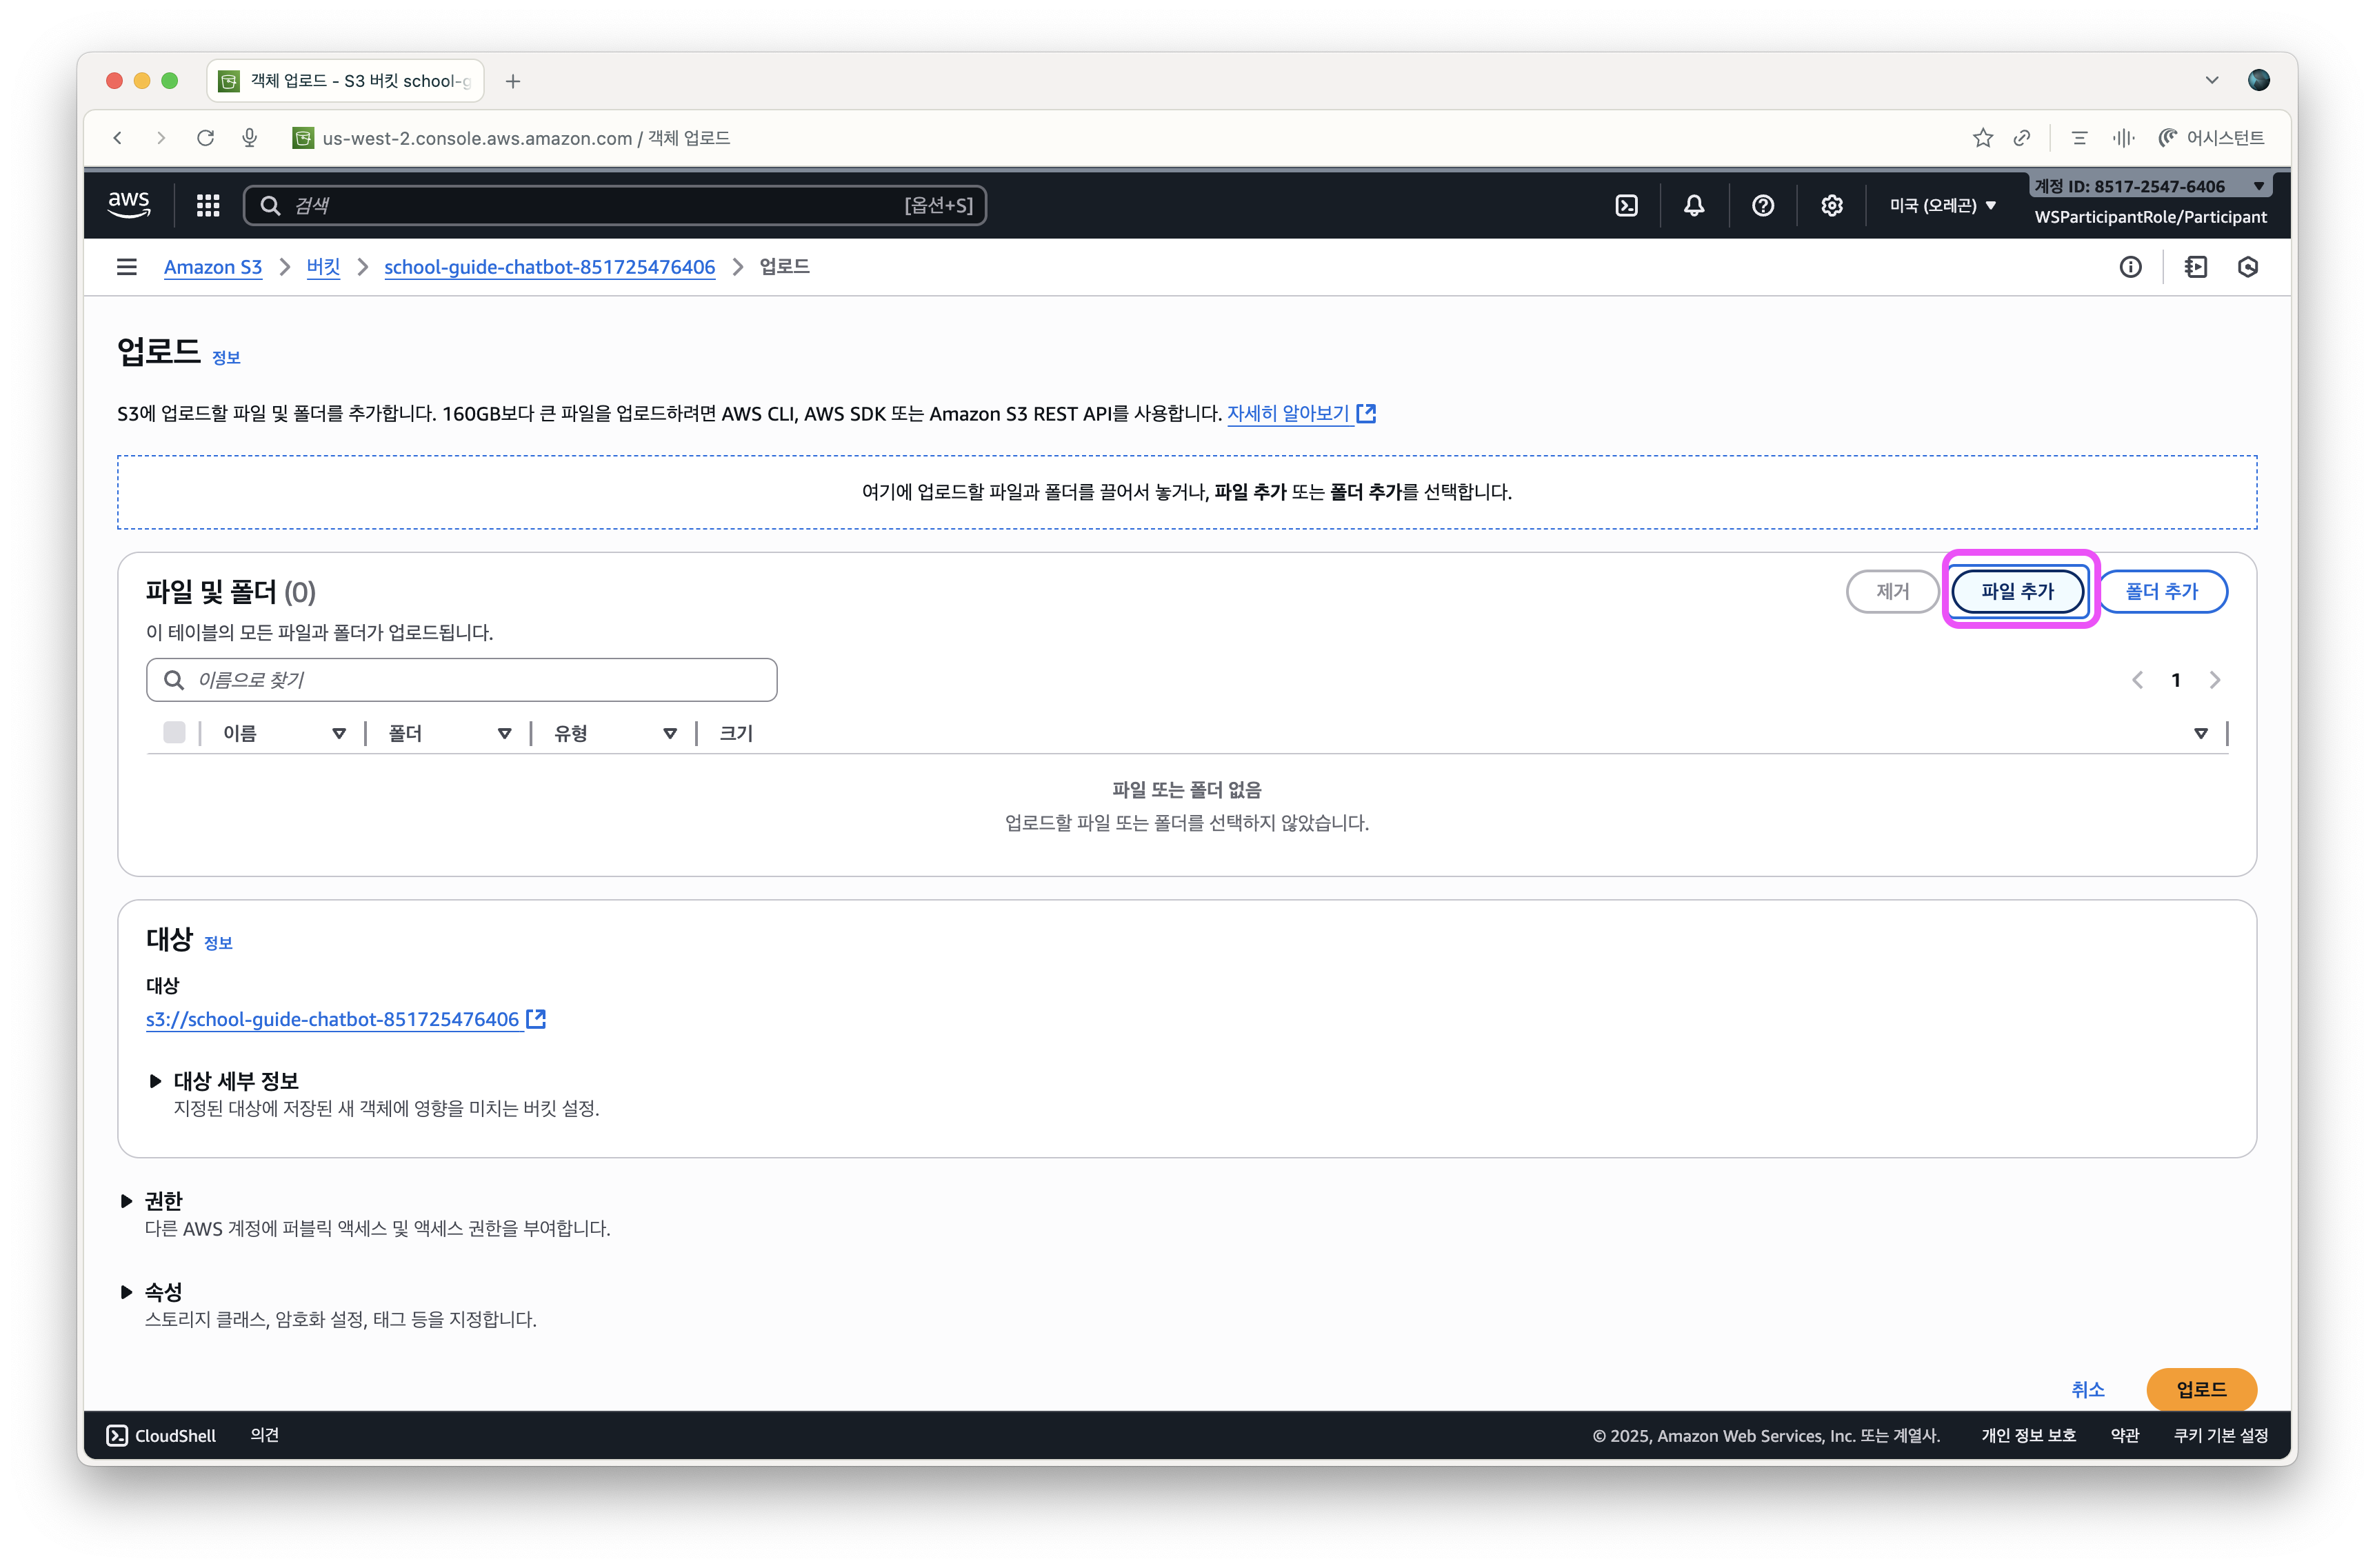Screen dimensions: 2375x1568
Task: Open the reader view lines icon
Action: [x=2080, y=138]
